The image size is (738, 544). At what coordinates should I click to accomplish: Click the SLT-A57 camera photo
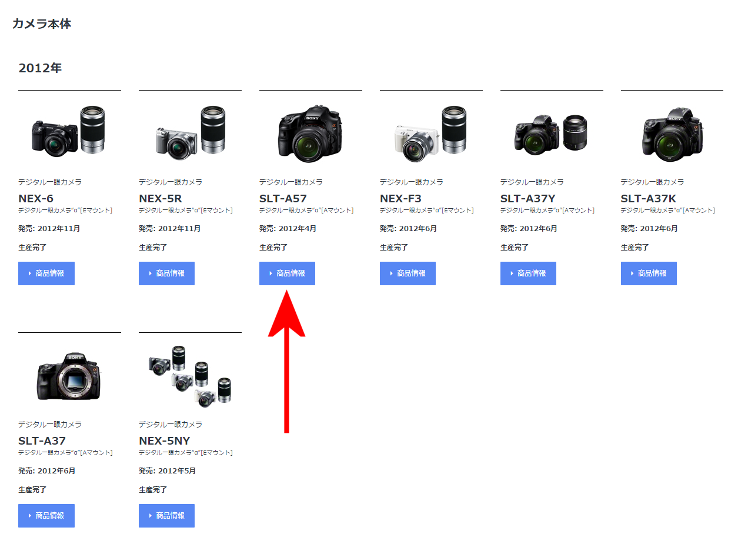click(x=310, y=134)
